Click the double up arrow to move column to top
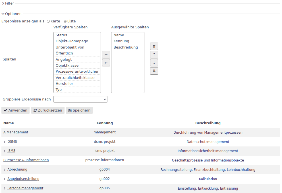The image size is (282, 193). (154, 46)
